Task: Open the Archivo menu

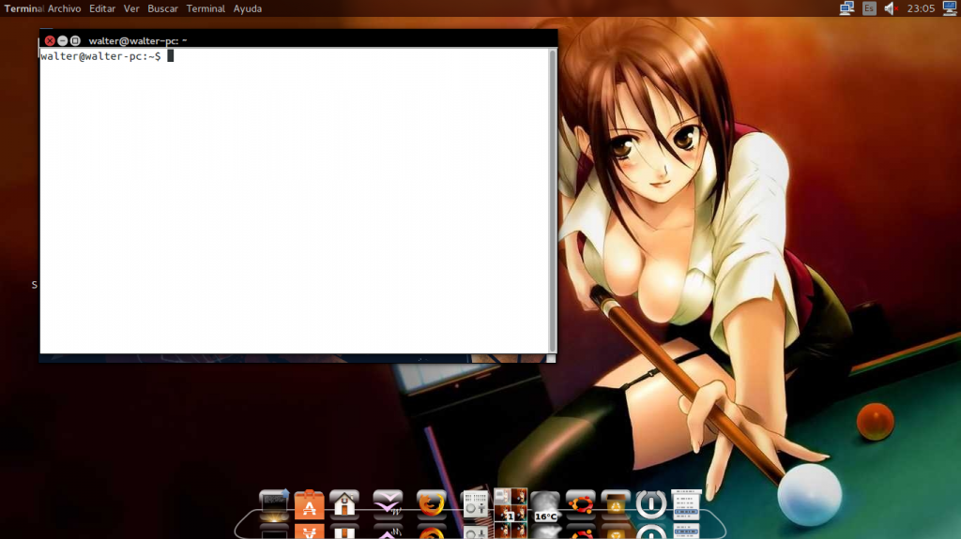Action: coord(65,8)
